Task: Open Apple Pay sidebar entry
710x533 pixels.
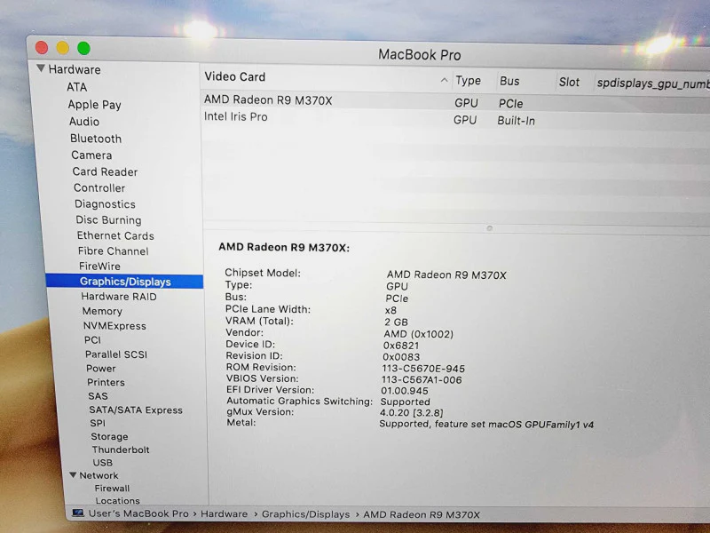Action: click(95, 105)
